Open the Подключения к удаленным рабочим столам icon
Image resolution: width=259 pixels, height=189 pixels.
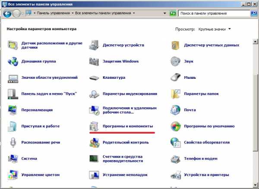[94, 110]
